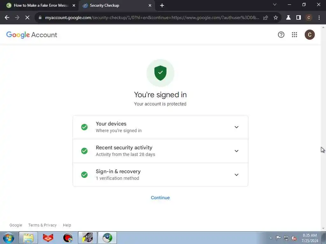Click the Chrome browser taskbar icon
The width and height of the screenshot is (326, 244).
107,238
